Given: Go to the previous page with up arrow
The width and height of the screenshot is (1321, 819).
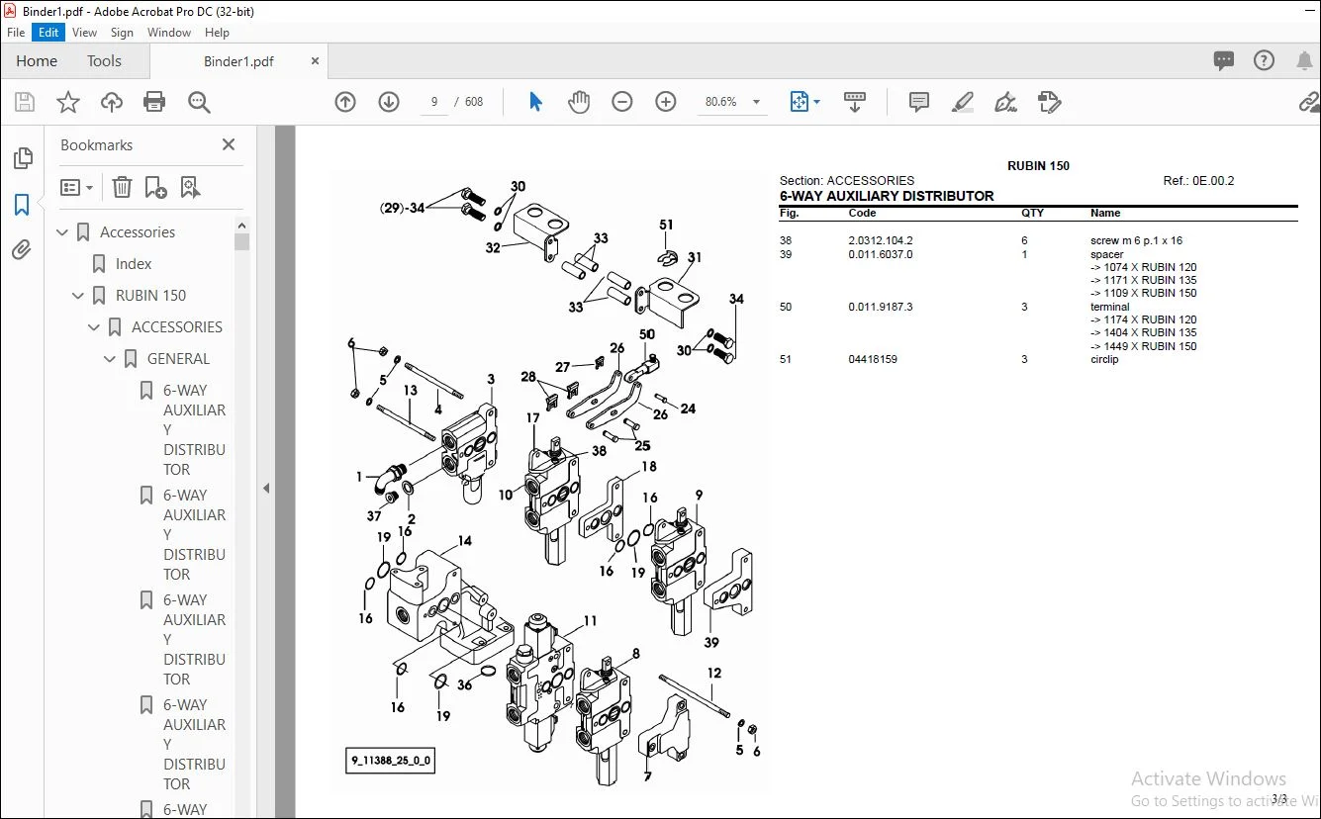Looking at the screenshot, I should pos(345,102).
